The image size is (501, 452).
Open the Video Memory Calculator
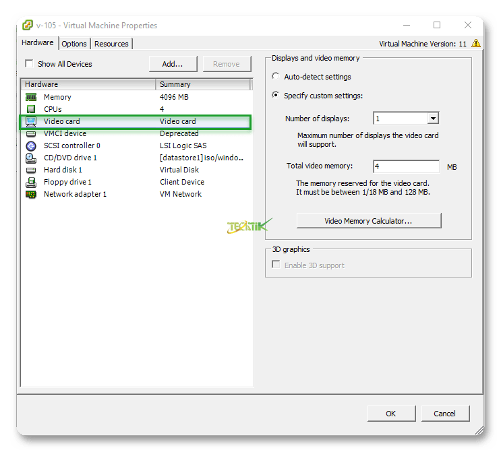tap(368, 221)
